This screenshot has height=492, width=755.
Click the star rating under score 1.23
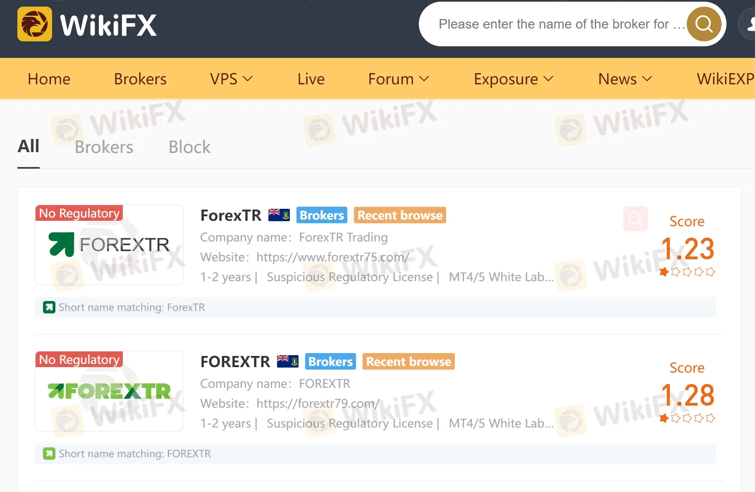click(687, 272)
